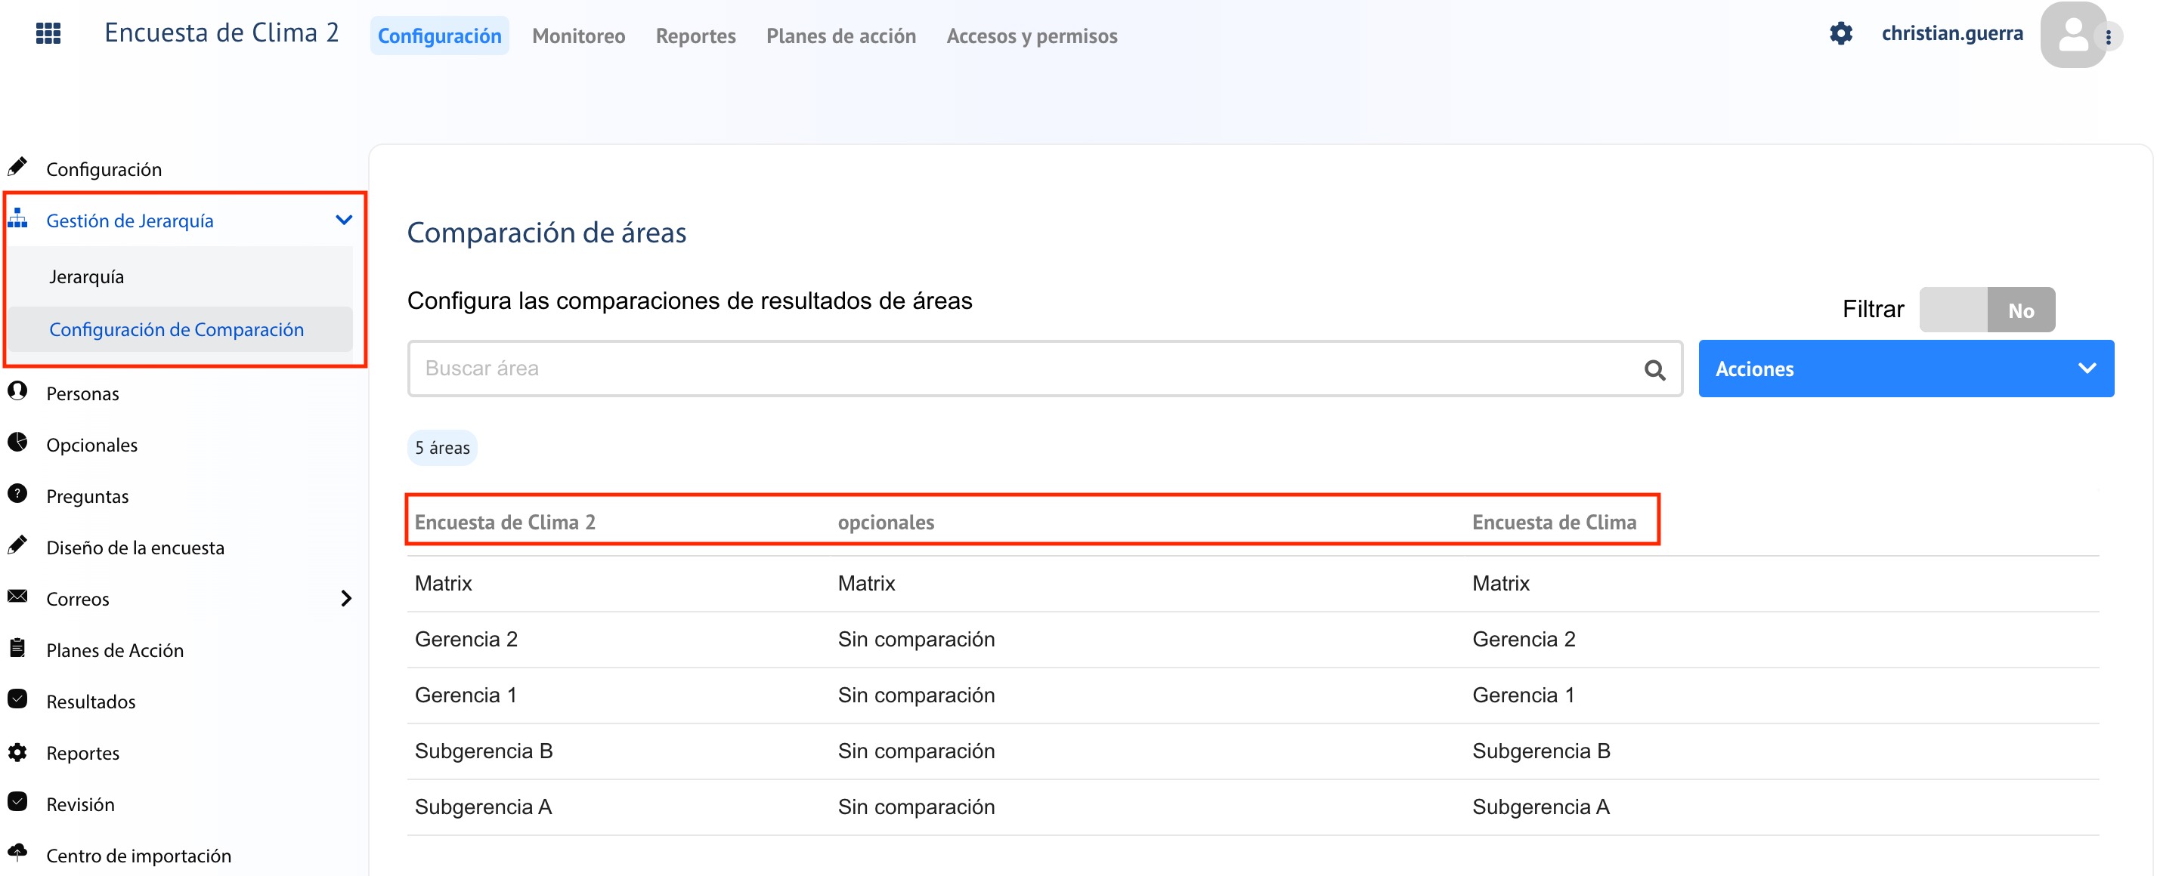Click Sin comparación in the Subgerencia A row

(x=915, y=807)
